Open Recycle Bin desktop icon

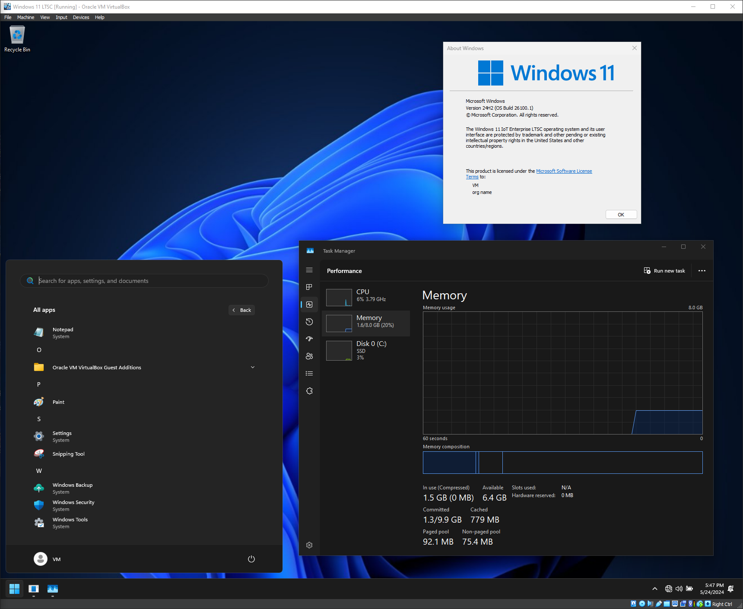[17, 39]
